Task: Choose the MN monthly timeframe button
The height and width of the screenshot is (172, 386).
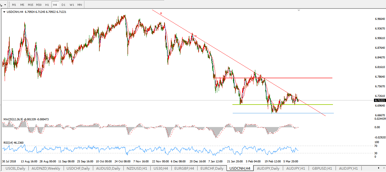Action: point(80,5)
